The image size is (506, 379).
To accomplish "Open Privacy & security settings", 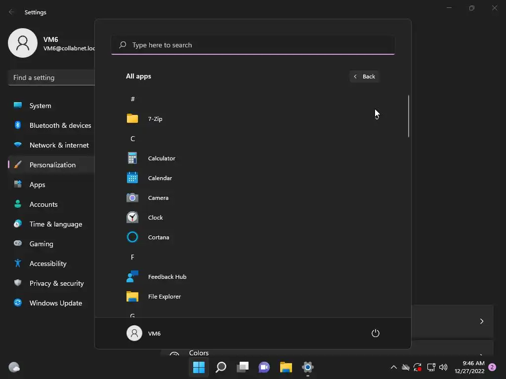I will tap(51, 283).
